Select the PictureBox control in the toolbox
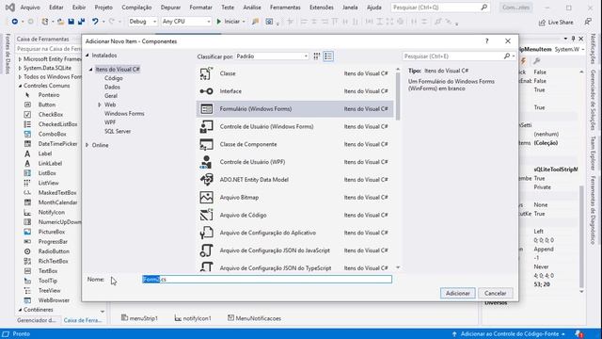 pos(52,232)
